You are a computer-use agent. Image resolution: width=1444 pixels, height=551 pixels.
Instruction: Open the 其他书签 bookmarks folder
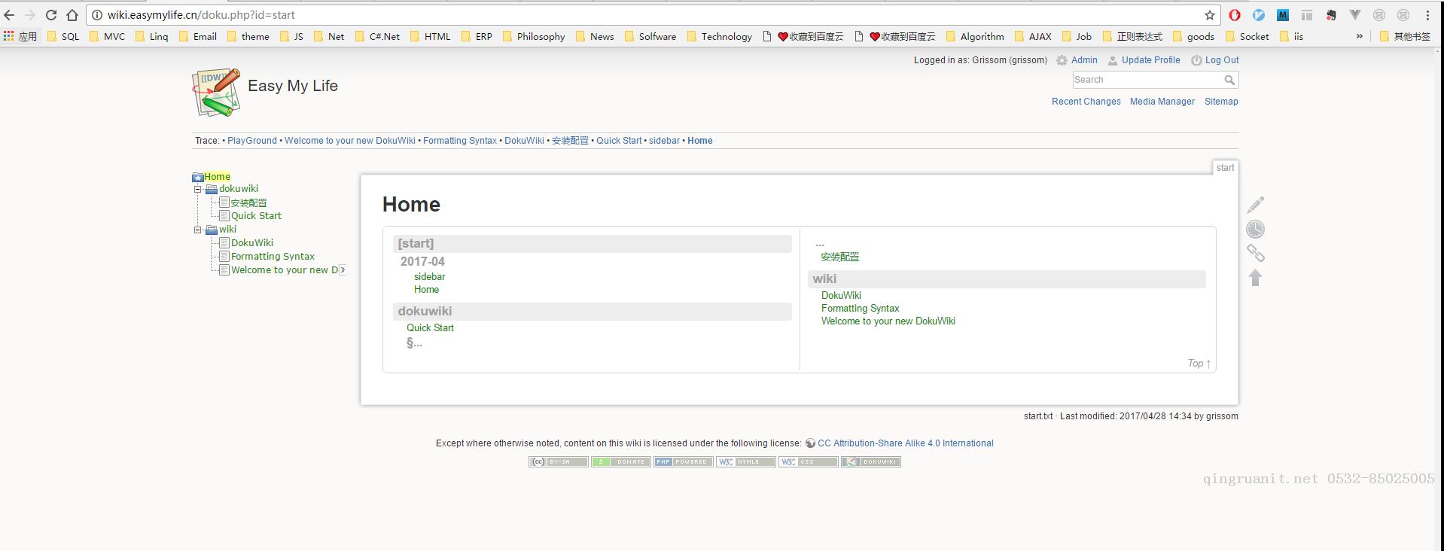(1405, 36)
